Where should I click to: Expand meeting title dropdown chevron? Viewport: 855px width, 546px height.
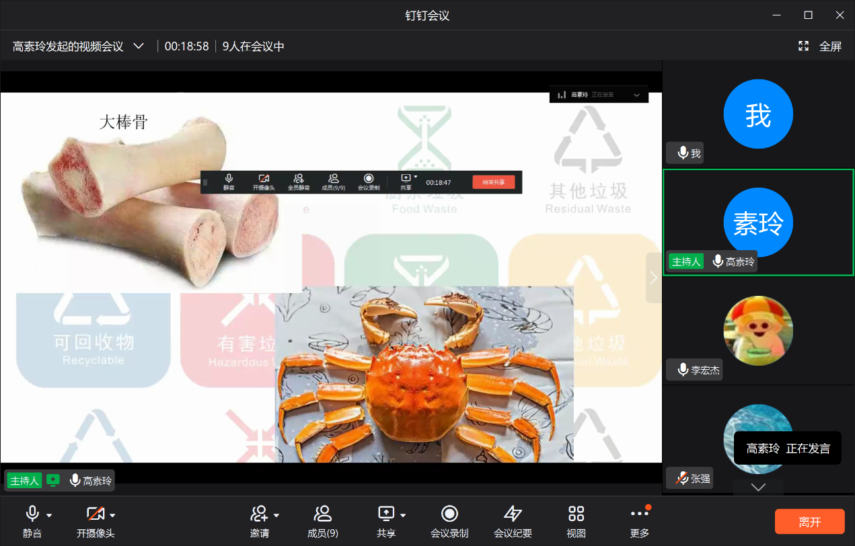[x=139, y=46]
